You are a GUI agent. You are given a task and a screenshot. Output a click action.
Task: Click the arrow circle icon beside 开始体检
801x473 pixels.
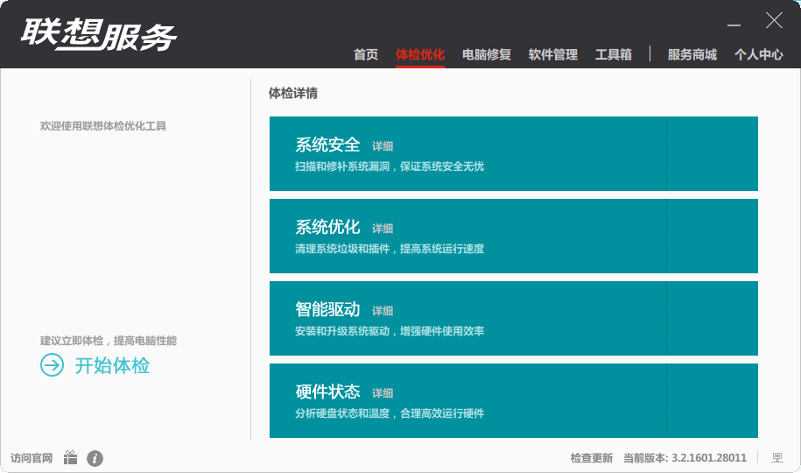pyautogui.click(x=53, y=365)
